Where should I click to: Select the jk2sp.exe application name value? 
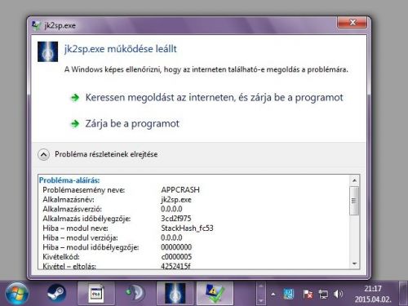click(176, 200)
